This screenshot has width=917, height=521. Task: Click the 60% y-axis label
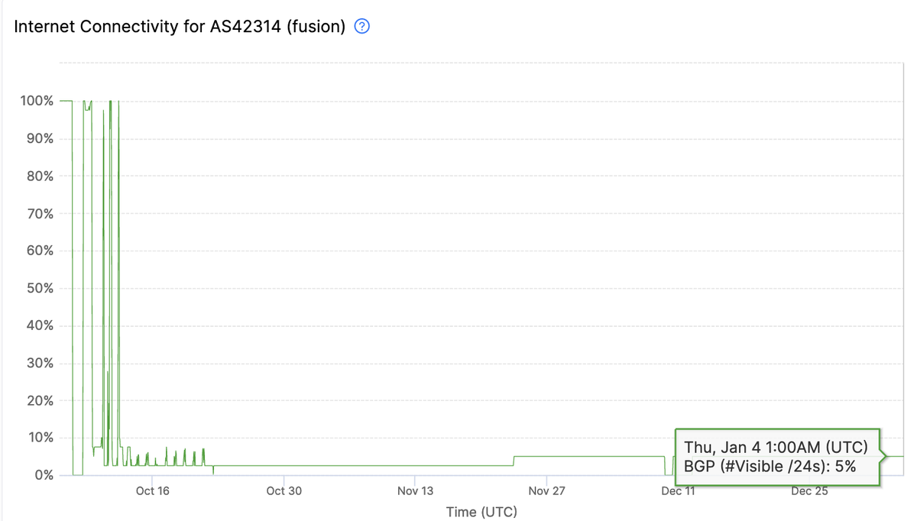click(x=38, y=251)
